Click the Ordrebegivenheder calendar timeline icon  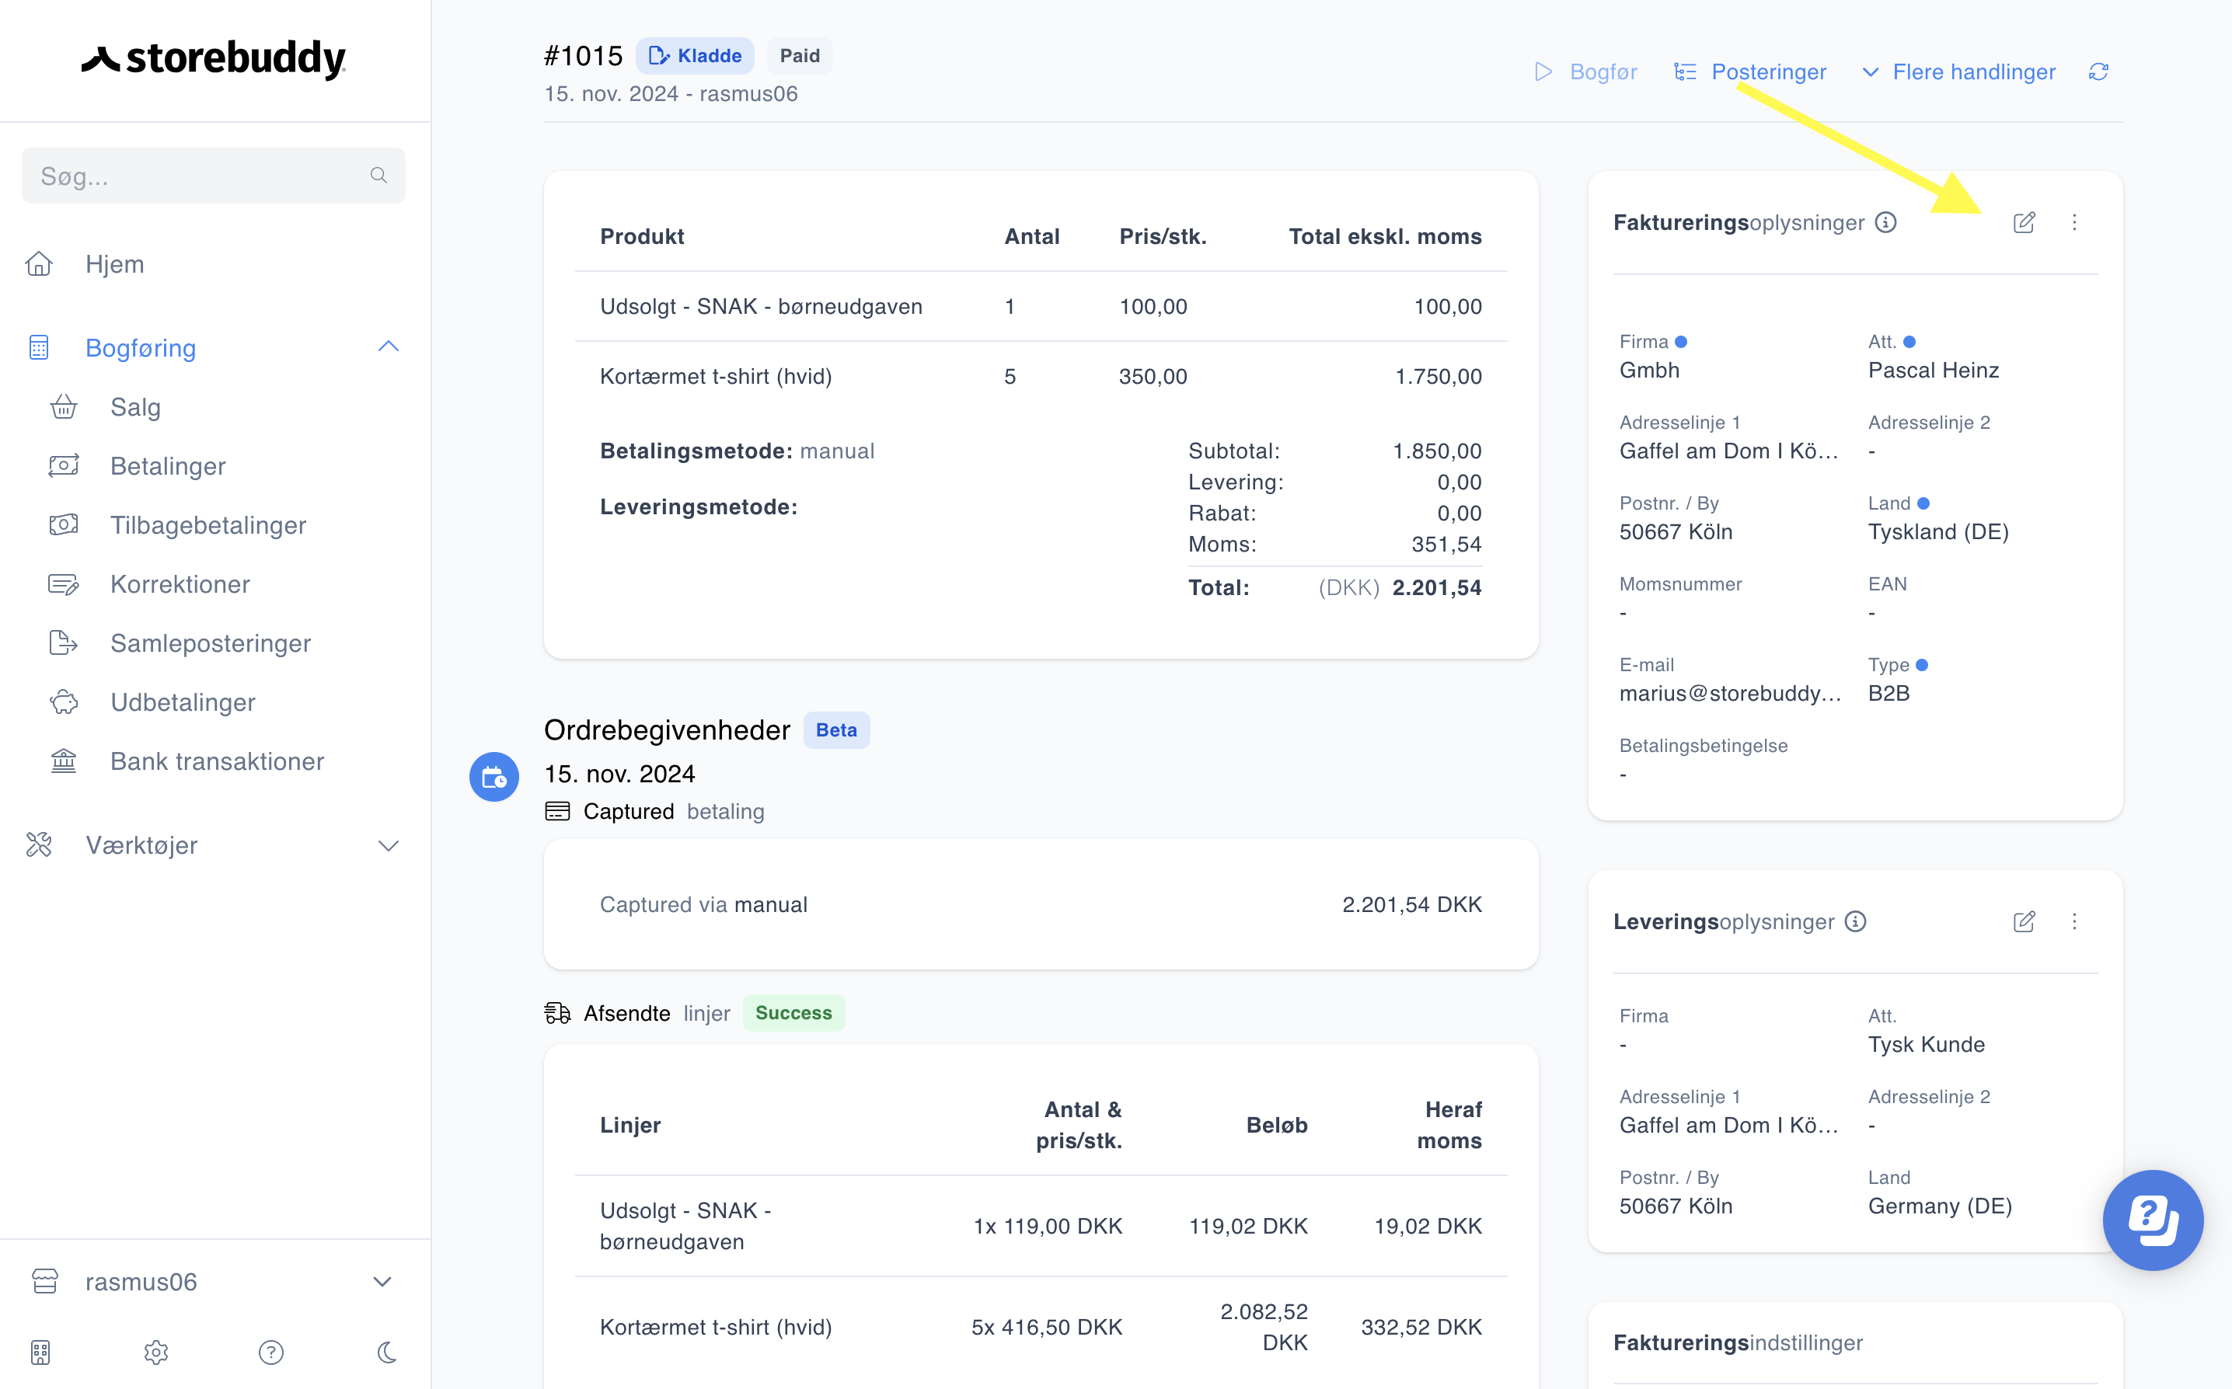(x=494, y=777)
